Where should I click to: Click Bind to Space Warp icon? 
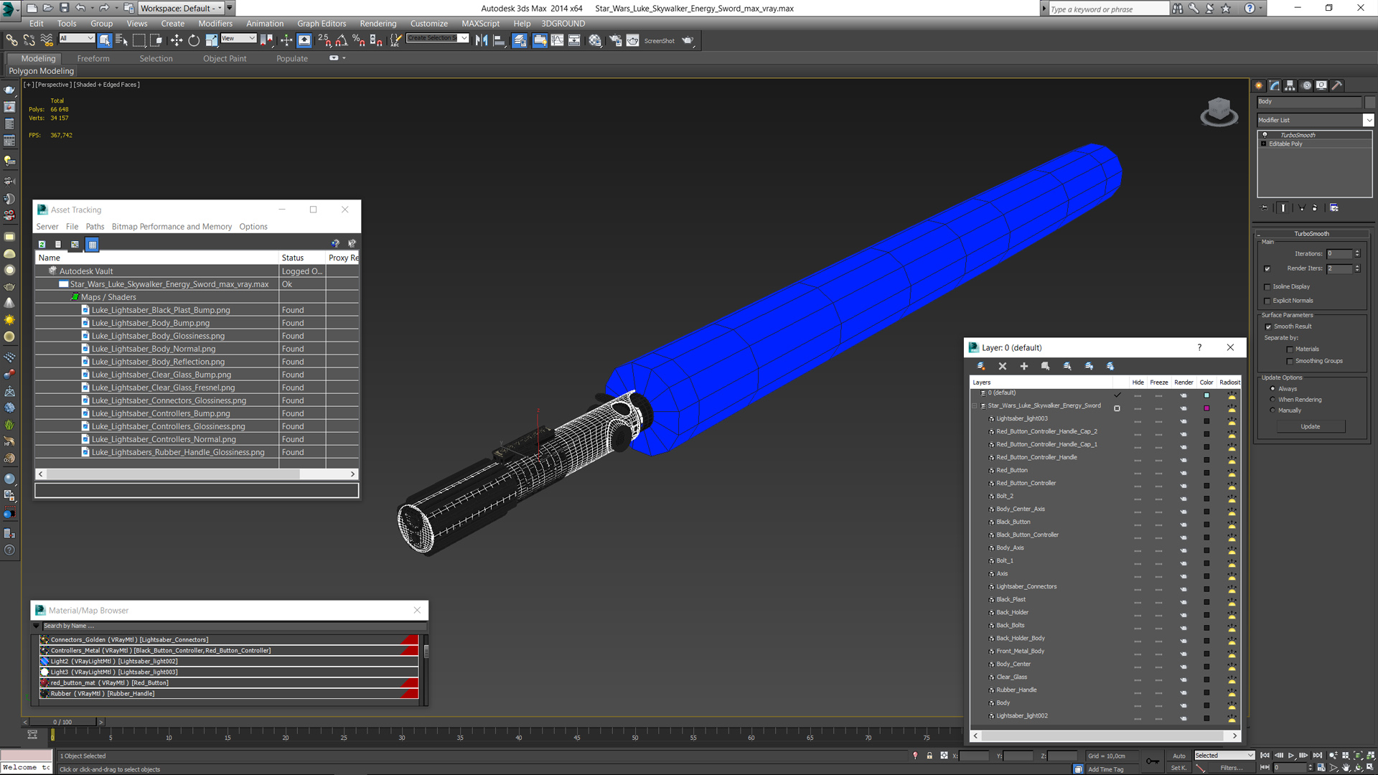[47, 41]
